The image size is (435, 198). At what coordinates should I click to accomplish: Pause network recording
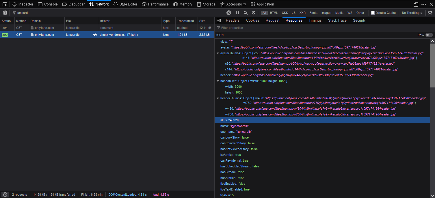pyautogui.click(x=237, y=13)
